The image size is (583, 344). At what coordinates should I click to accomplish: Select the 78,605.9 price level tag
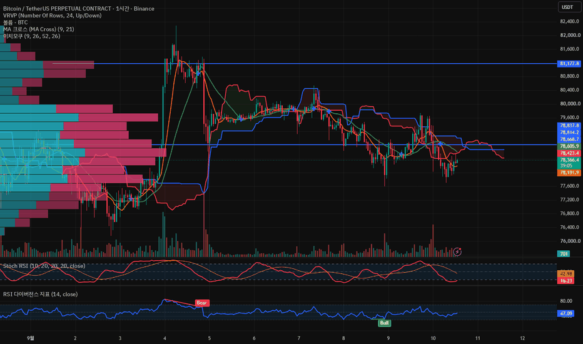pyautogui.click(x=569, y=146)
